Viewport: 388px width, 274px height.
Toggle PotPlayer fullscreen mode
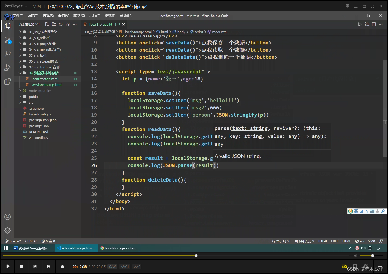pyautogui.click(x=372, y=6)
